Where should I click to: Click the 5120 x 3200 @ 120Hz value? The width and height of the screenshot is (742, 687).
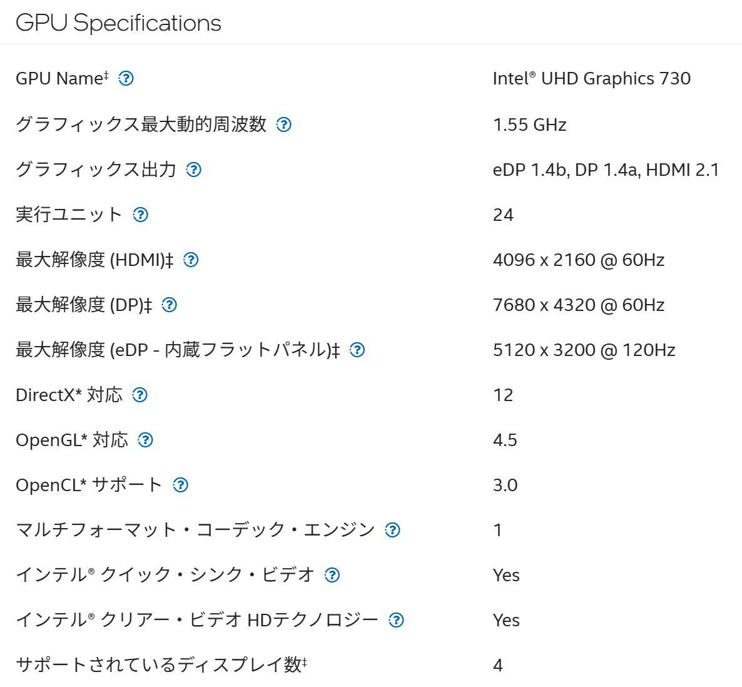[584, 350]
